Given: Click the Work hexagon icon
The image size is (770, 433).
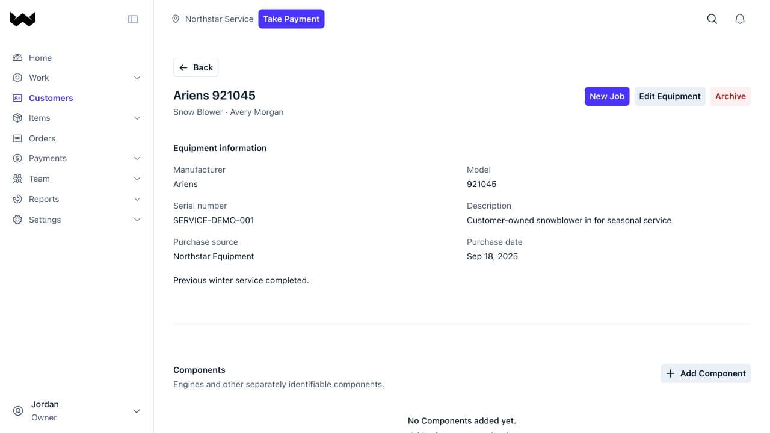Looking at the screenshot, I should 17,78.
